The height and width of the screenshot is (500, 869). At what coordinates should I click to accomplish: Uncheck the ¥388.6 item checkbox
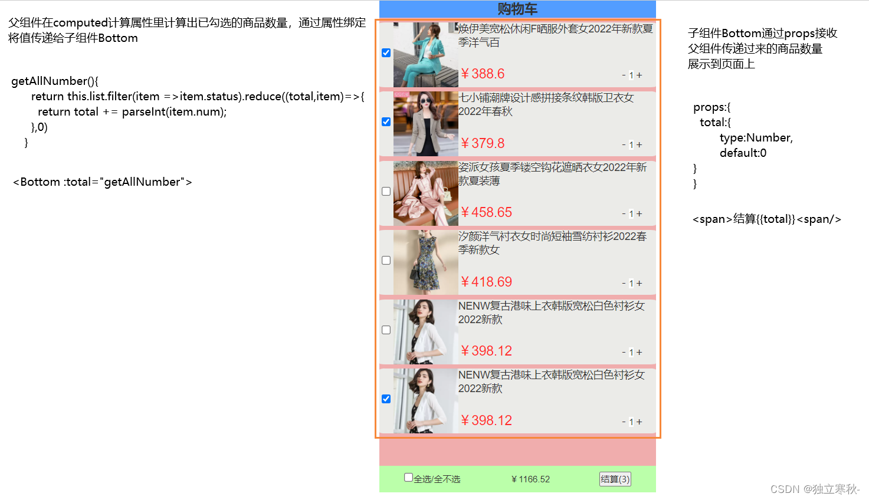point(386,53)
